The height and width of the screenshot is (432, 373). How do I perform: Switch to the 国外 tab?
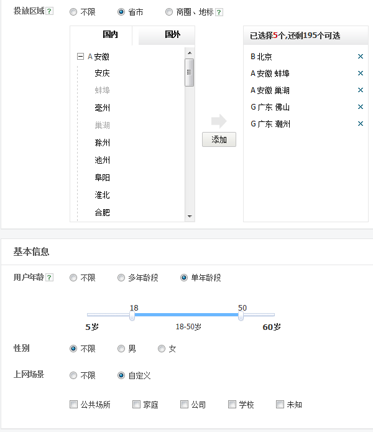[x=172, y=35]
